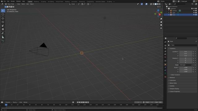
Task: Open the Tool properties tab
Action: [165, 42]
